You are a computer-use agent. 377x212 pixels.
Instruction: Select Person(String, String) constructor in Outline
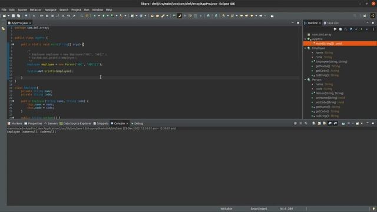(329, 93)
